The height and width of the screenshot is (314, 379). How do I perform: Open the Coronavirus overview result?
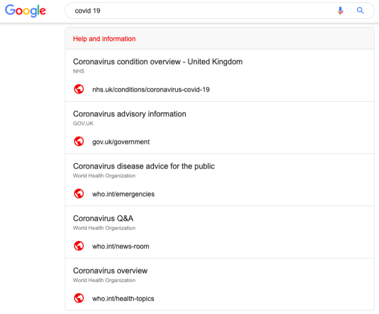click(110, 271)
